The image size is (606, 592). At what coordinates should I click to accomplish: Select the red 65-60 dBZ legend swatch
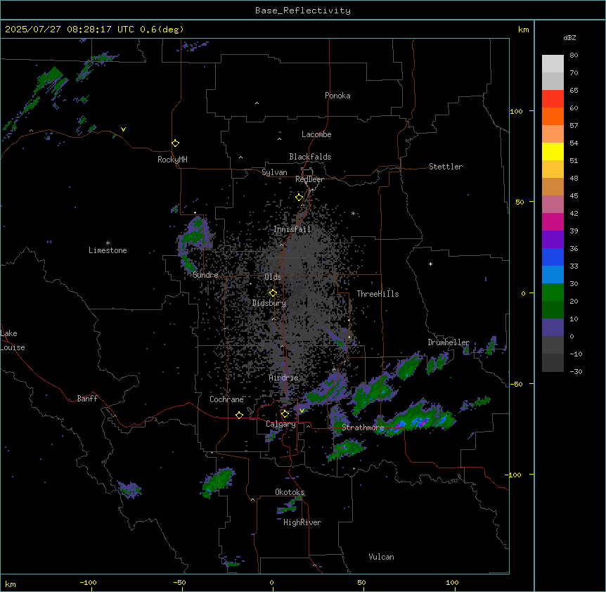tap(553, 99)
